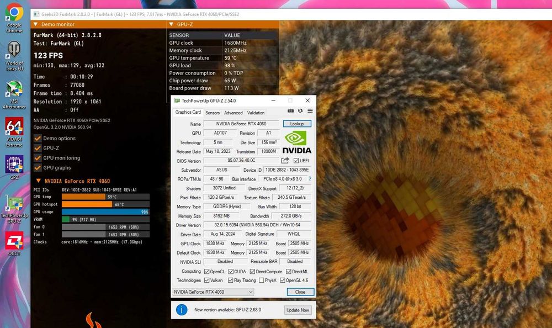Click the Device ID field
Viewport: 552px width, 328px height.
pyautogui.click(x=287, y=170)
